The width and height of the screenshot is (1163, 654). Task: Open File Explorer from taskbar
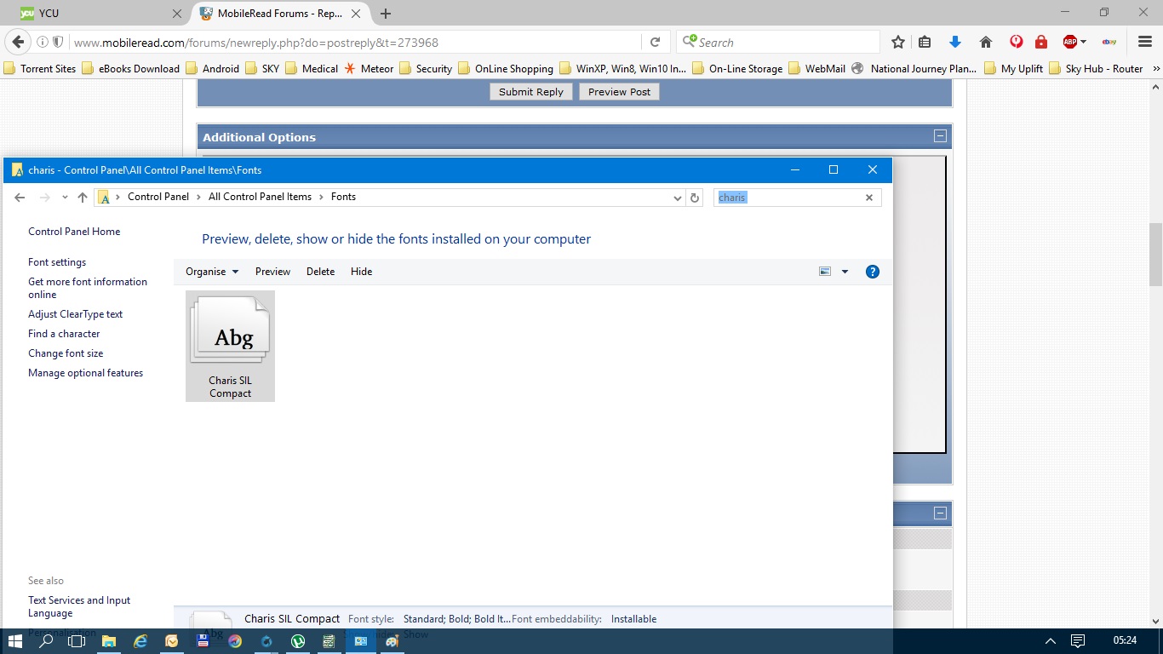(109, 640)
